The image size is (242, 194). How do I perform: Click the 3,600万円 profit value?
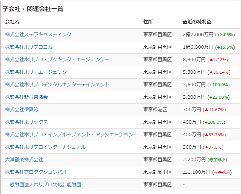click(x=194, y=84)
